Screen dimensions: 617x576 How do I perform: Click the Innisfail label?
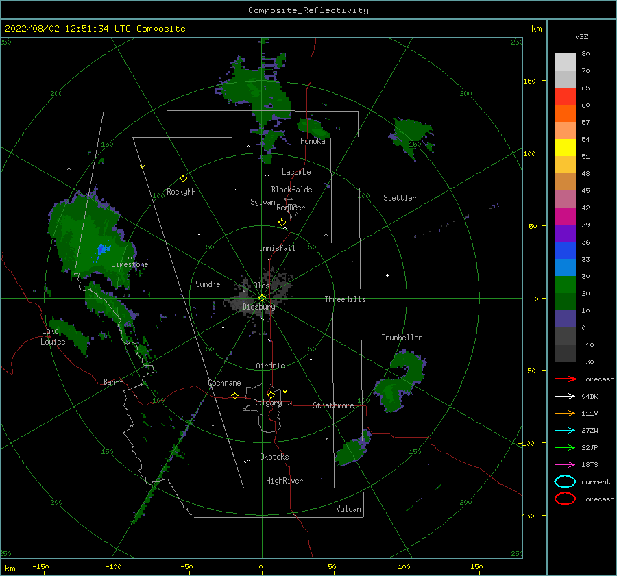pos(277,248)
